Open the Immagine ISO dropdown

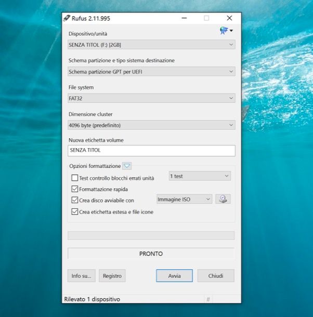[184, 199]
